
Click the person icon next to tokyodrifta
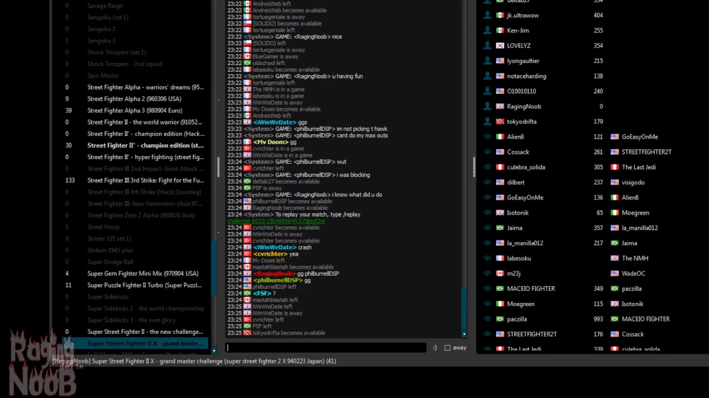[x=487, y=122]
